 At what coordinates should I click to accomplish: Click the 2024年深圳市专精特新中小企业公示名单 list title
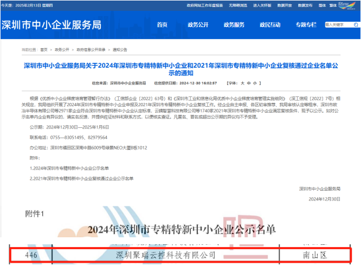pos(182,230)
